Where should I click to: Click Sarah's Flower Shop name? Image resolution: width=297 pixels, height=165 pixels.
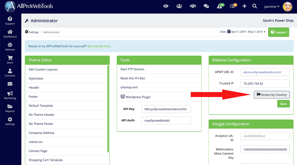coord(278,21)
